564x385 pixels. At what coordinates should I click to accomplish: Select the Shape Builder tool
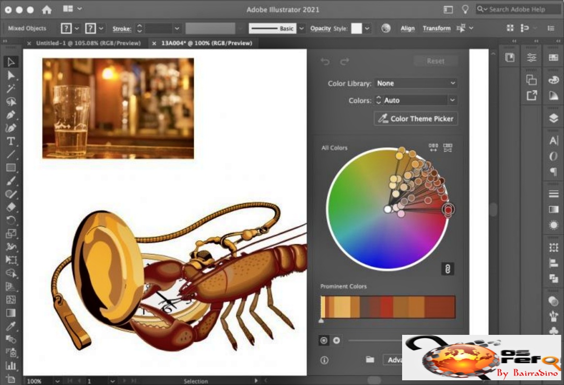click(11, 273)
